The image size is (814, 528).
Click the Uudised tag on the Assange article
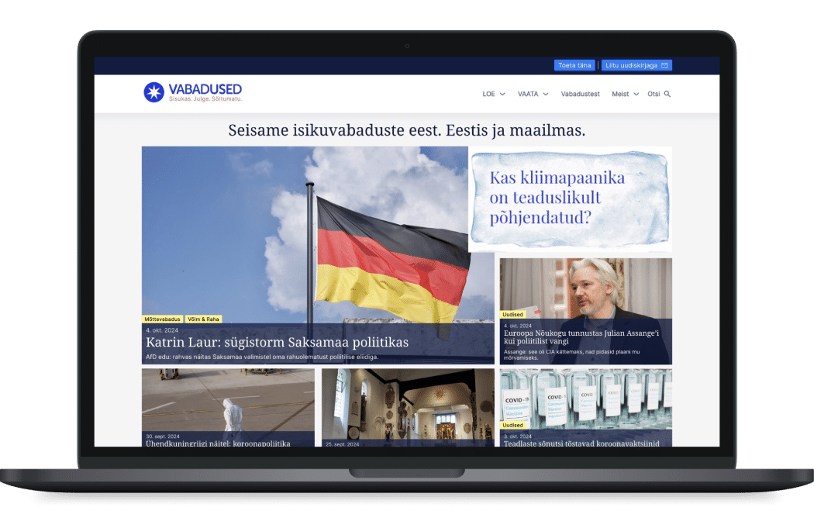click(x=512, y=315)
